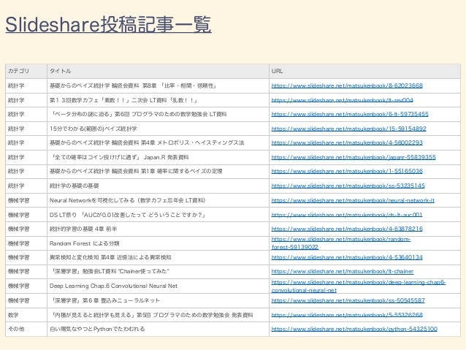Visit the ds-lt-auc001 slideshare link
Screen dimensions: 466x350
pyautogui.click(x=347, y=215)
